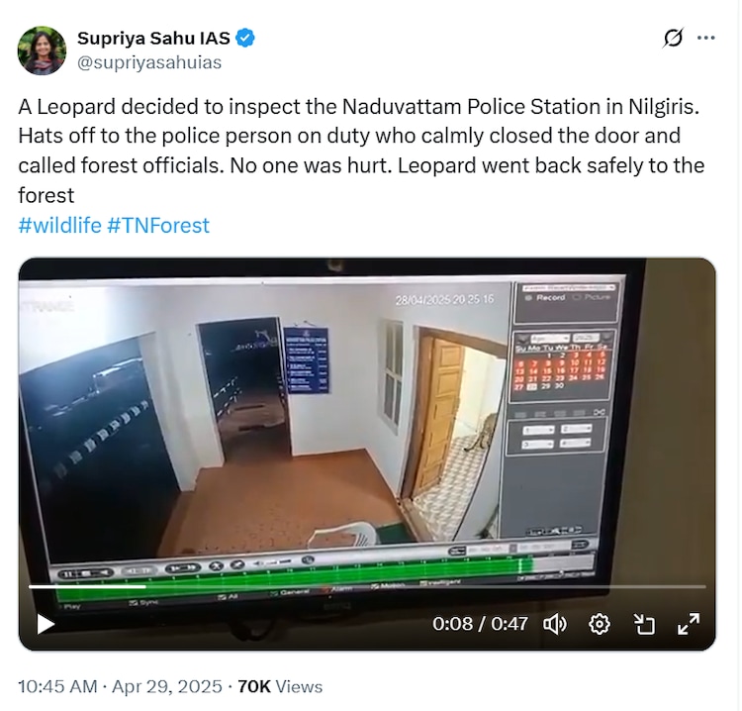Seek using the video progress bar
Viewport: 742px width, 711px height.
pos(367,586)
